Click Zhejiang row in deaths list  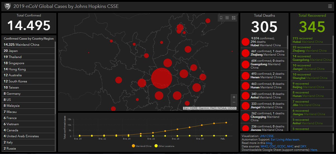(x=264, y=53)
